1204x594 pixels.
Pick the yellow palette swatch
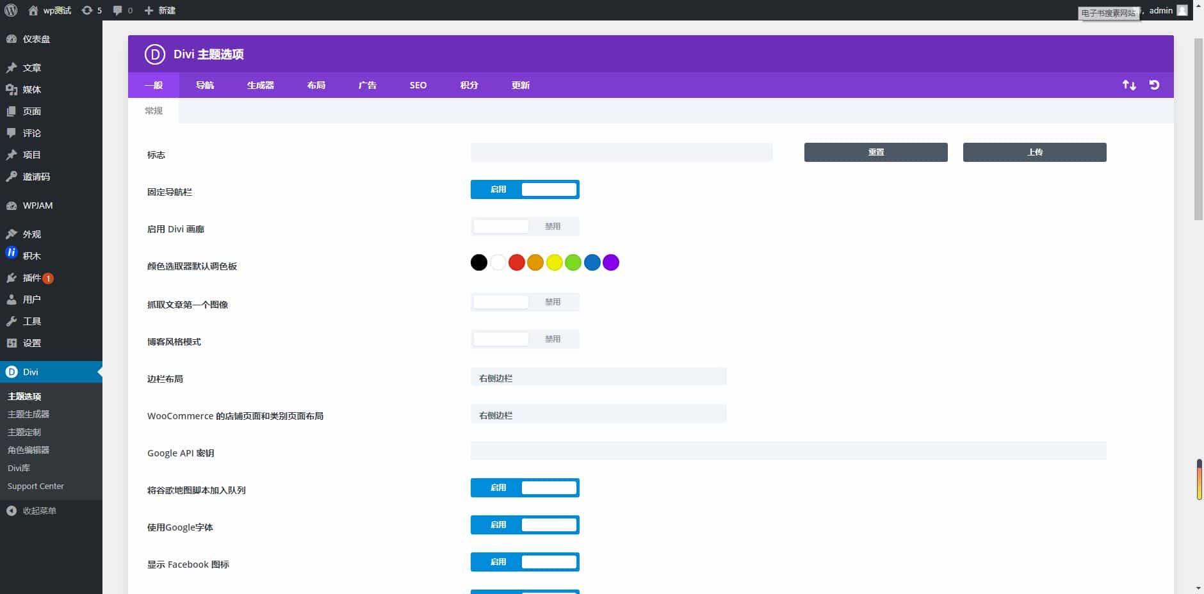[x=555, y=262]
